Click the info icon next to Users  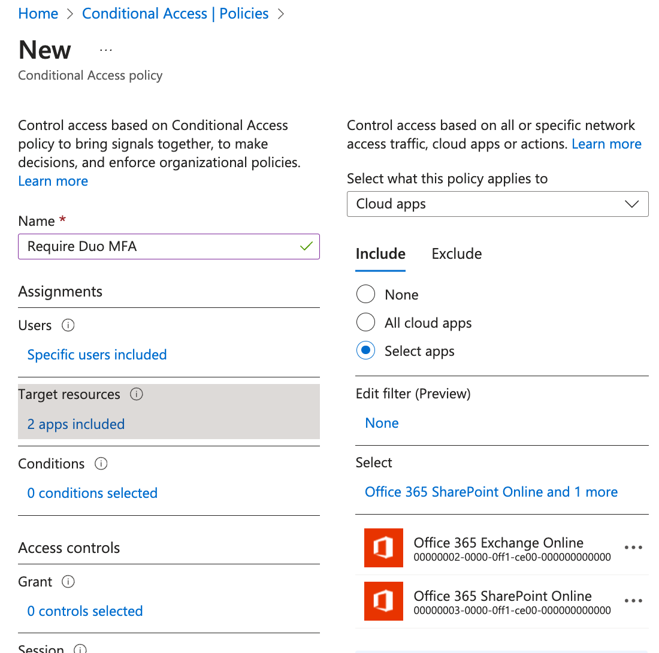68,325
